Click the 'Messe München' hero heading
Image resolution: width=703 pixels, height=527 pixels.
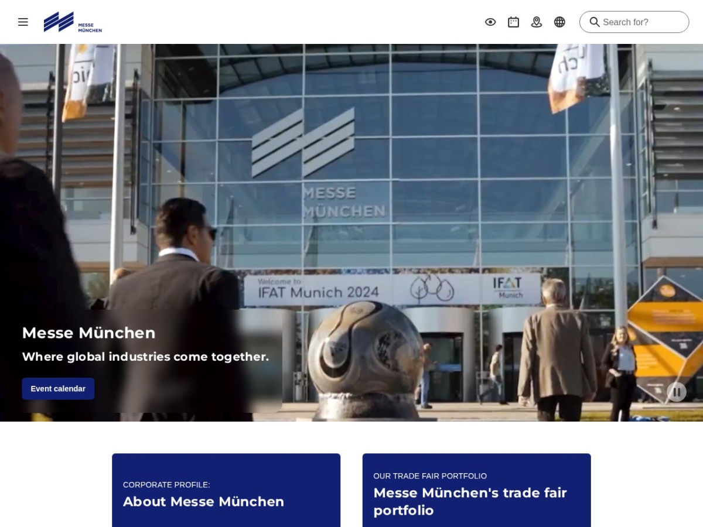pyautogui.click(x=89, y=333)
